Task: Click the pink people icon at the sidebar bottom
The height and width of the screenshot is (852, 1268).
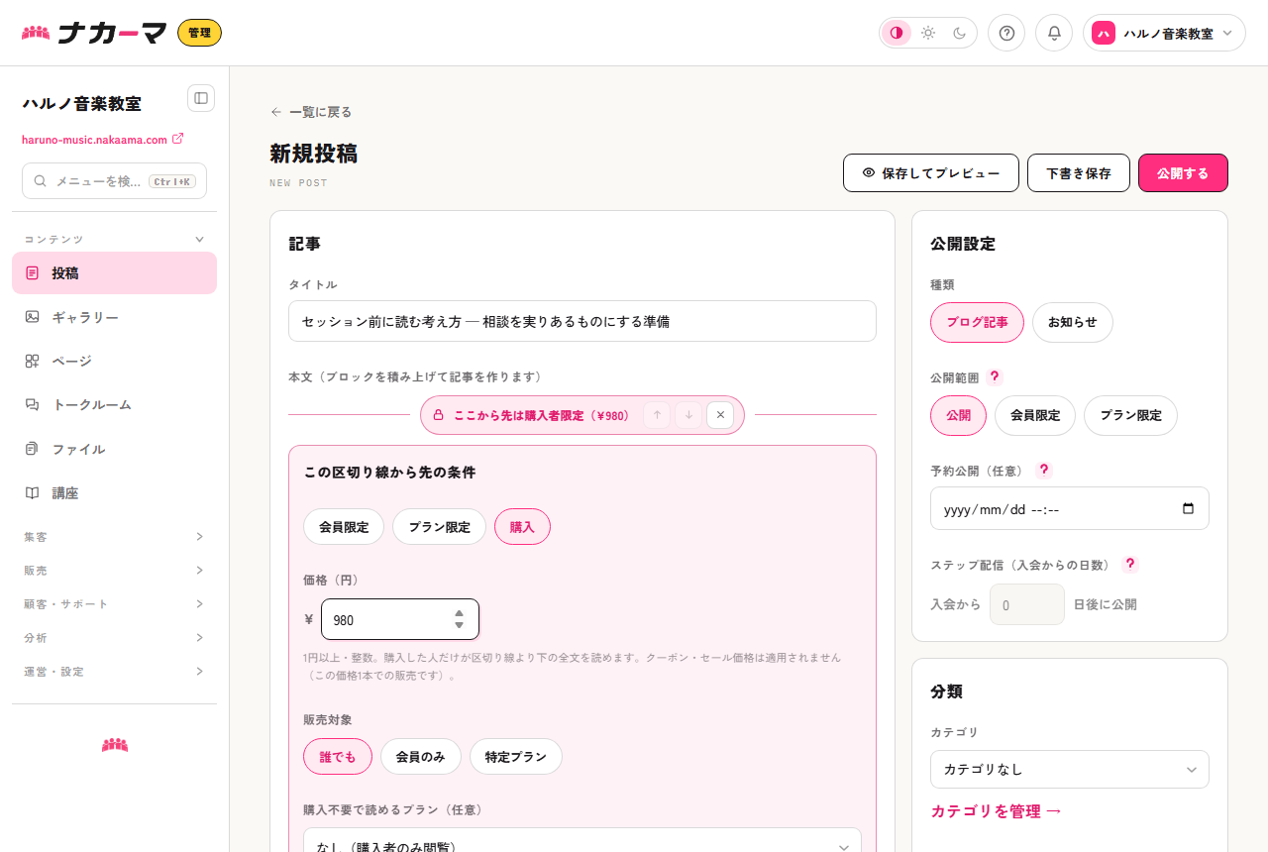Action: [115, 744]
